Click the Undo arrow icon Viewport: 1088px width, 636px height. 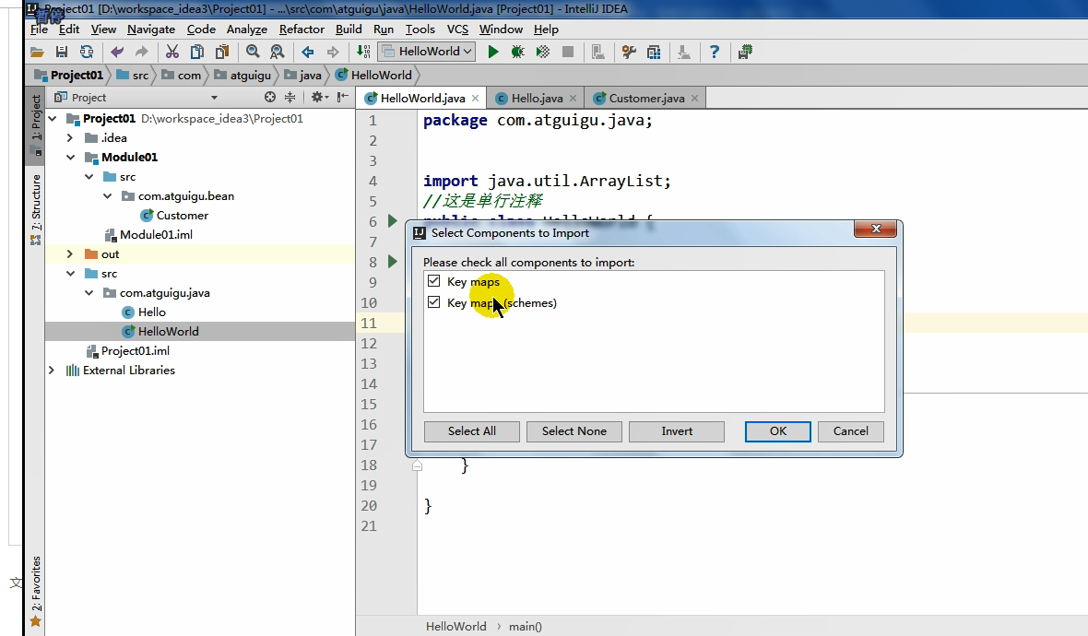pos(116,52)
